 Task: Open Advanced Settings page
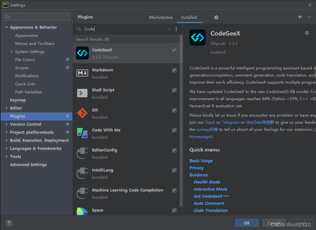click(x=28, y=165)
